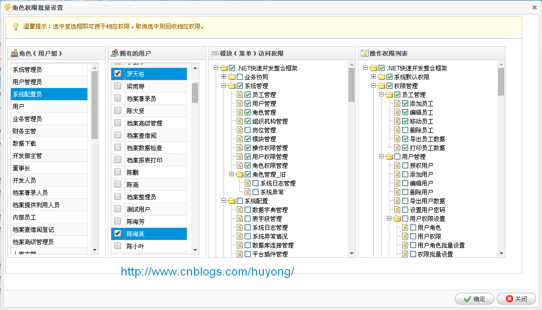Screen dimensions: 542x310
Task: Collapse the 角色管理_旧 node
Action: (231, 174)
